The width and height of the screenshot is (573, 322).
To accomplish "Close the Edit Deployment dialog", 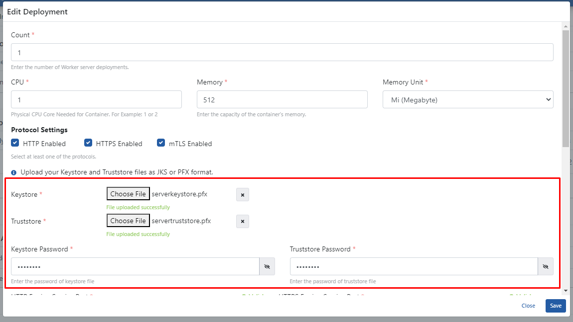I will click(x=528, y=306).
